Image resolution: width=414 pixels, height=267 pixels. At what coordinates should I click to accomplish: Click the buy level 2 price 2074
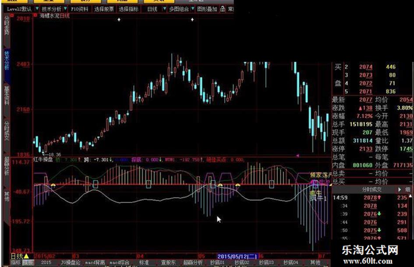[x=366, y=67]
